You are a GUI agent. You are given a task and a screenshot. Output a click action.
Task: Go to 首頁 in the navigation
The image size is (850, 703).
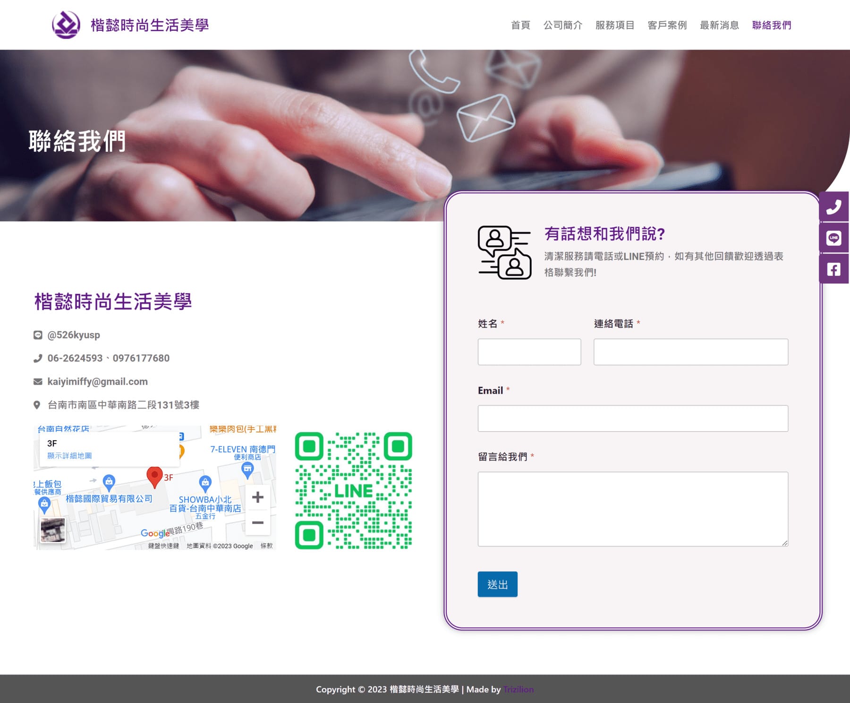click(520, 25)
